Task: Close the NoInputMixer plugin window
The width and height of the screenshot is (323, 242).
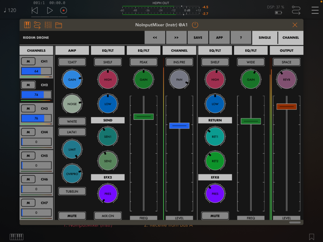Action: (x=295, y=25)
